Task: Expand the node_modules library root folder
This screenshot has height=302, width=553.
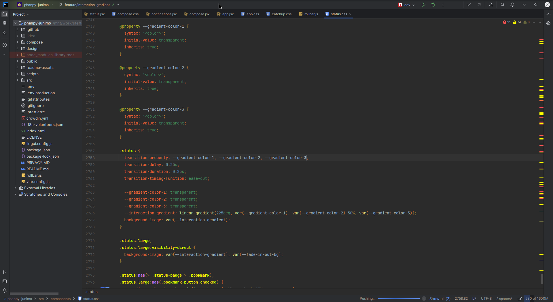Action: pyautogui.click(x=18, y=55)
